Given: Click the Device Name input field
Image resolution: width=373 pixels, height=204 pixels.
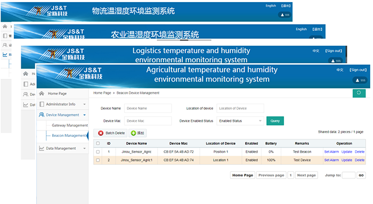Looking at the screenshot, I should click(x=148, y=108).
